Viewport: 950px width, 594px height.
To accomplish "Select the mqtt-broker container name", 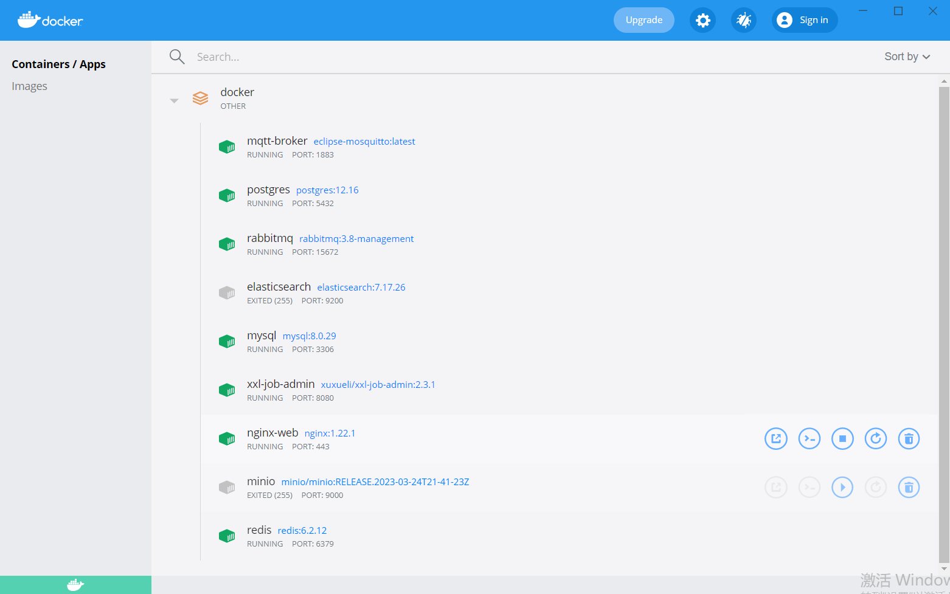I will pos(277,140).
